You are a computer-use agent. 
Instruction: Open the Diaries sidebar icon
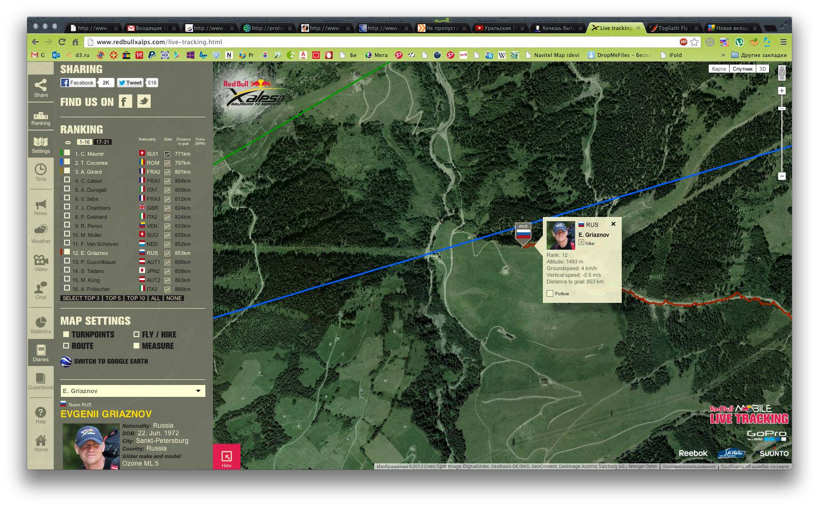(40, 353)
